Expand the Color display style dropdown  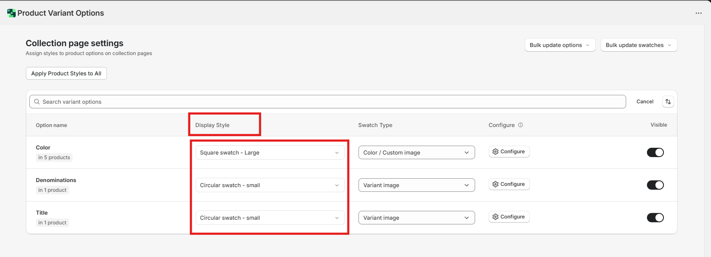point(270,152)
